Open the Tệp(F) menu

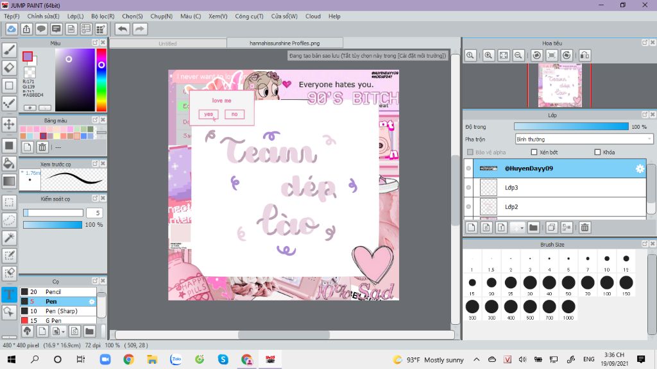(x=12, y=16)
